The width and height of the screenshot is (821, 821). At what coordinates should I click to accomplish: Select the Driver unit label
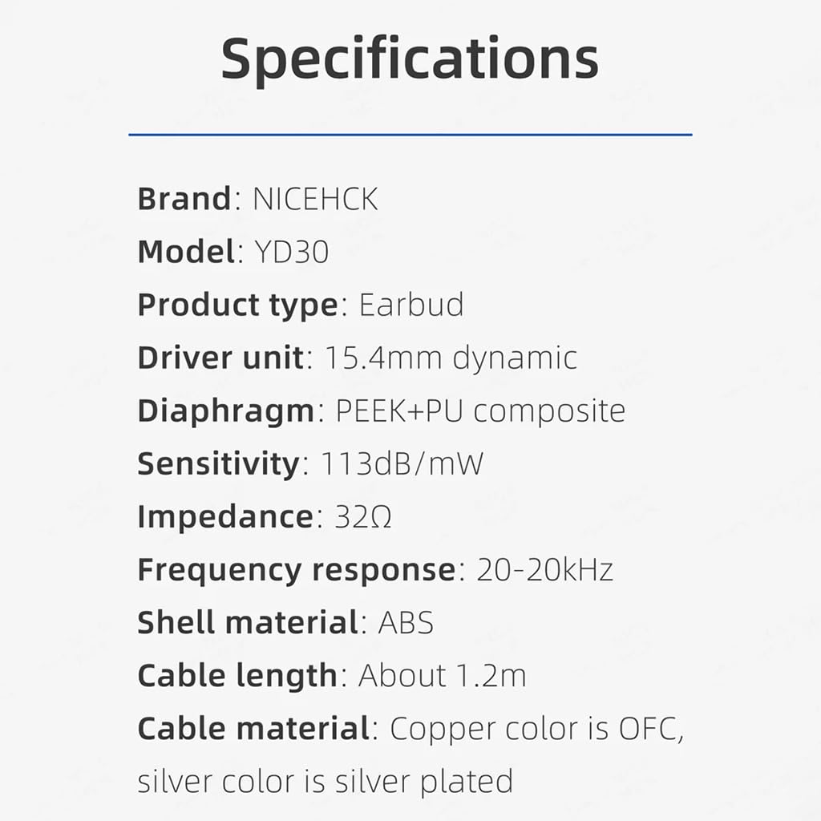(x=220, y=358)
